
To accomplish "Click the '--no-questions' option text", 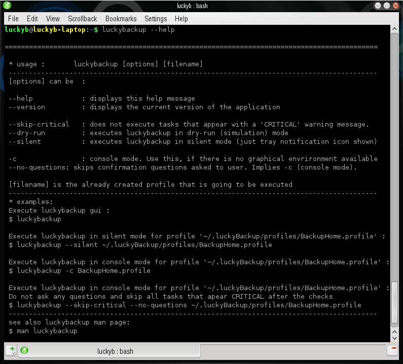I will click(37, 168).
